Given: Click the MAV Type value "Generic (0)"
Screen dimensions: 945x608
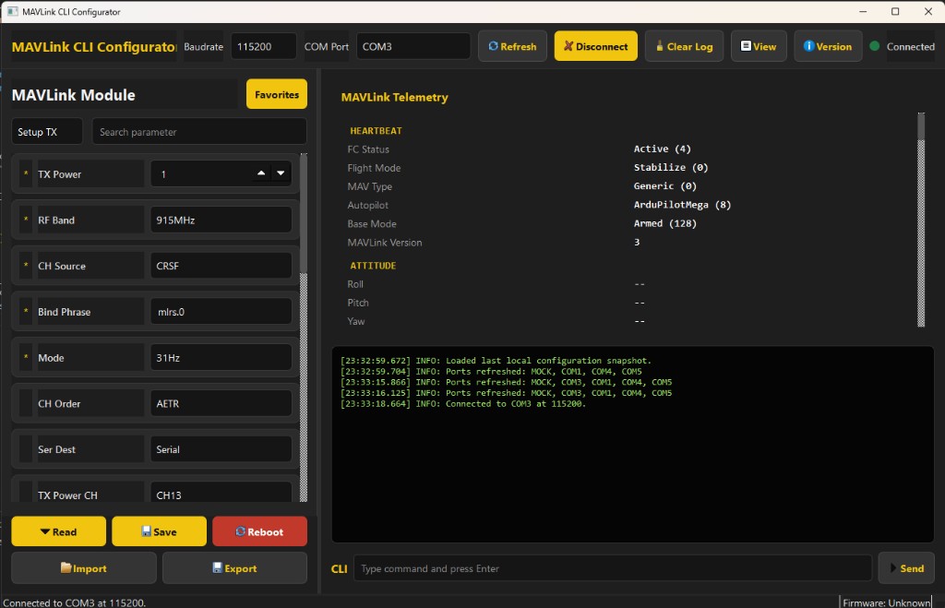Looking at the screenshot, I should click(x=664, y=186).
